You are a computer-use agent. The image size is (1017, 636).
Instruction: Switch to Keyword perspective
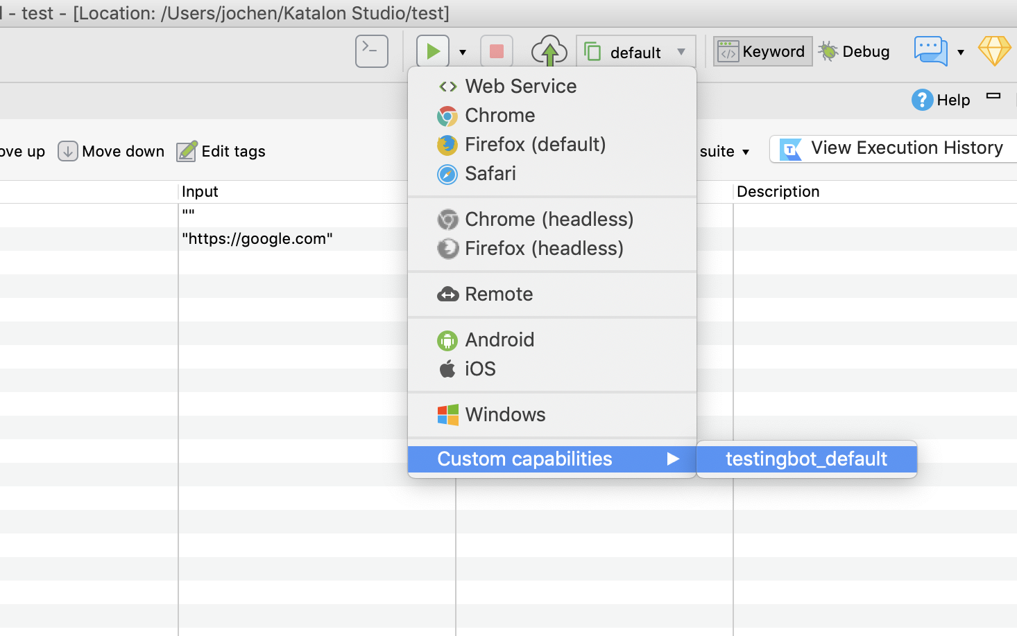coord(762,51)
